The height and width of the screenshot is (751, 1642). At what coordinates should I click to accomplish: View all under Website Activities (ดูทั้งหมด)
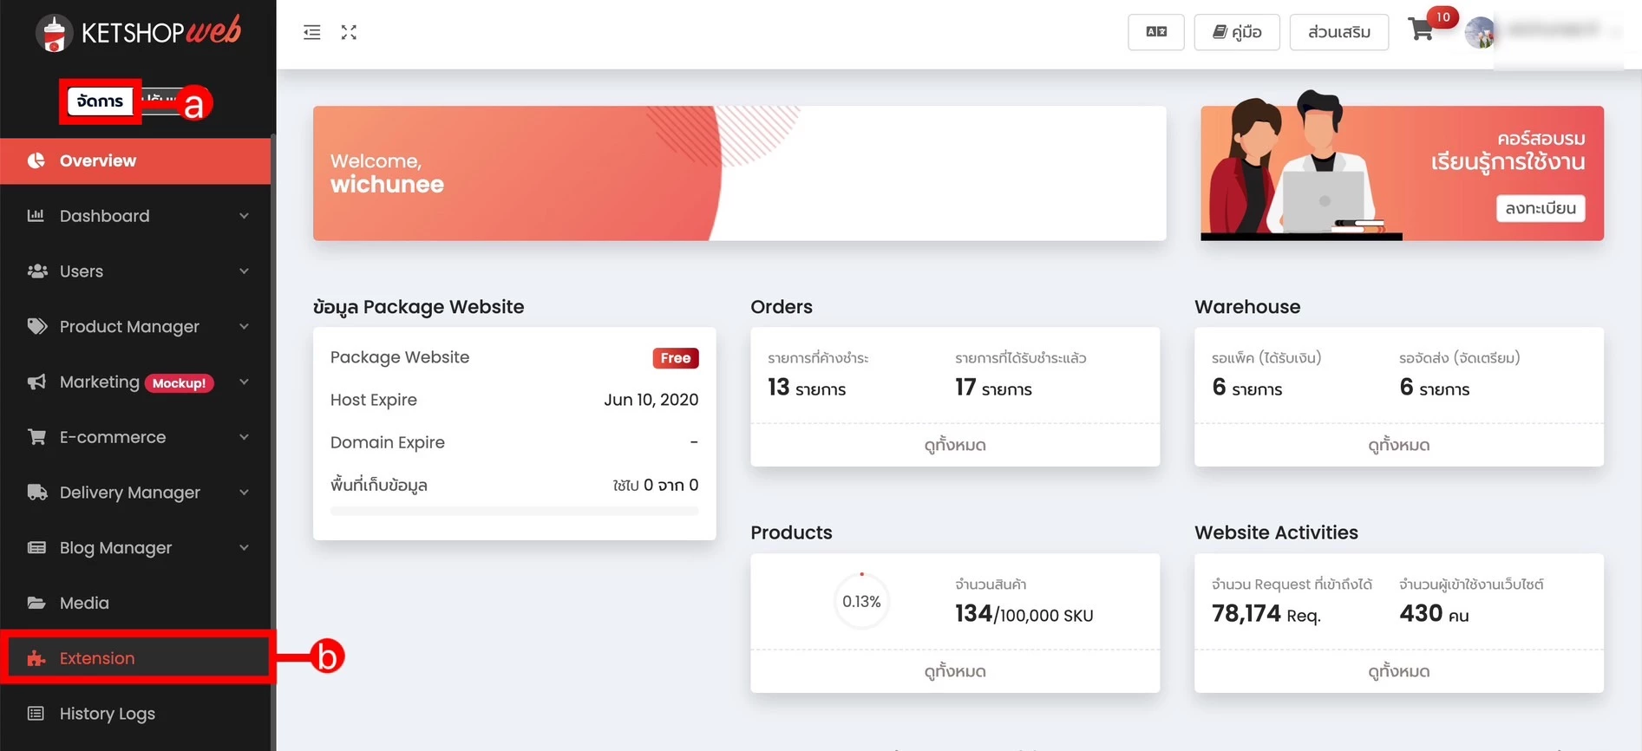1399,671
